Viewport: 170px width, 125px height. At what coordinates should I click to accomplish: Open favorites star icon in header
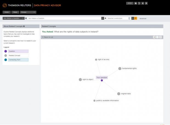point(143,3)
